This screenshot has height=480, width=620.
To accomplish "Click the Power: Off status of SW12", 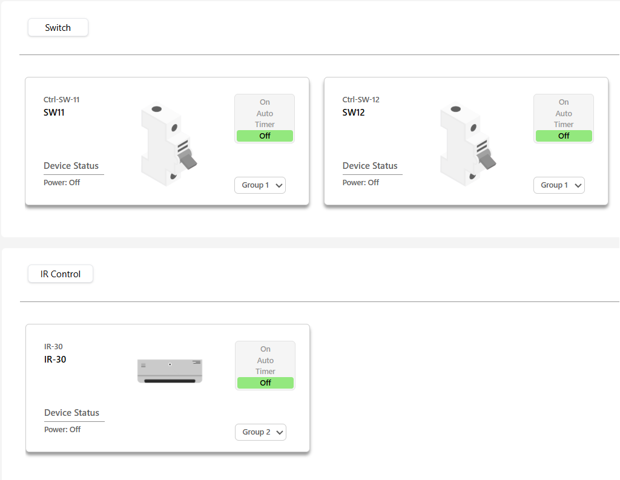I will click(x=361, y=182).
